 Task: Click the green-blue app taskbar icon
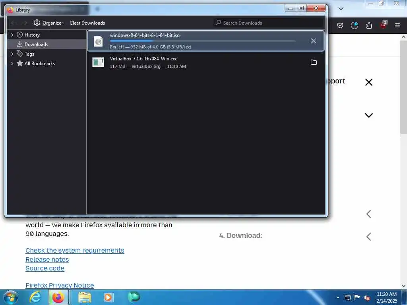coord(134,297)
